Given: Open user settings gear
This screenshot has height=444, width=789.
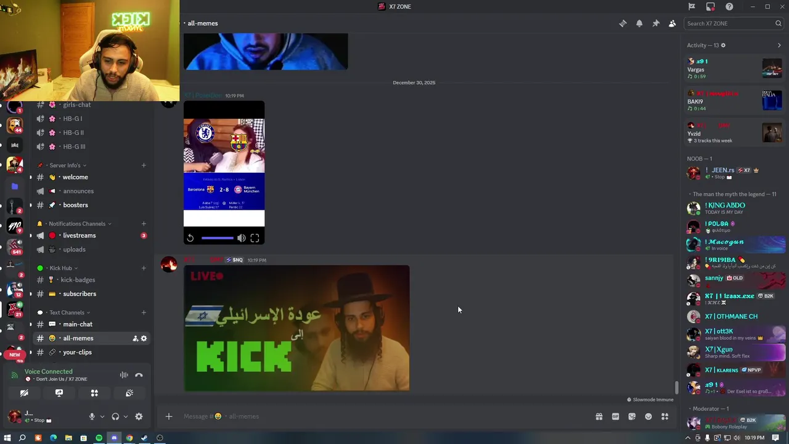Looking at the screenshot, I should tap(139, 417).
